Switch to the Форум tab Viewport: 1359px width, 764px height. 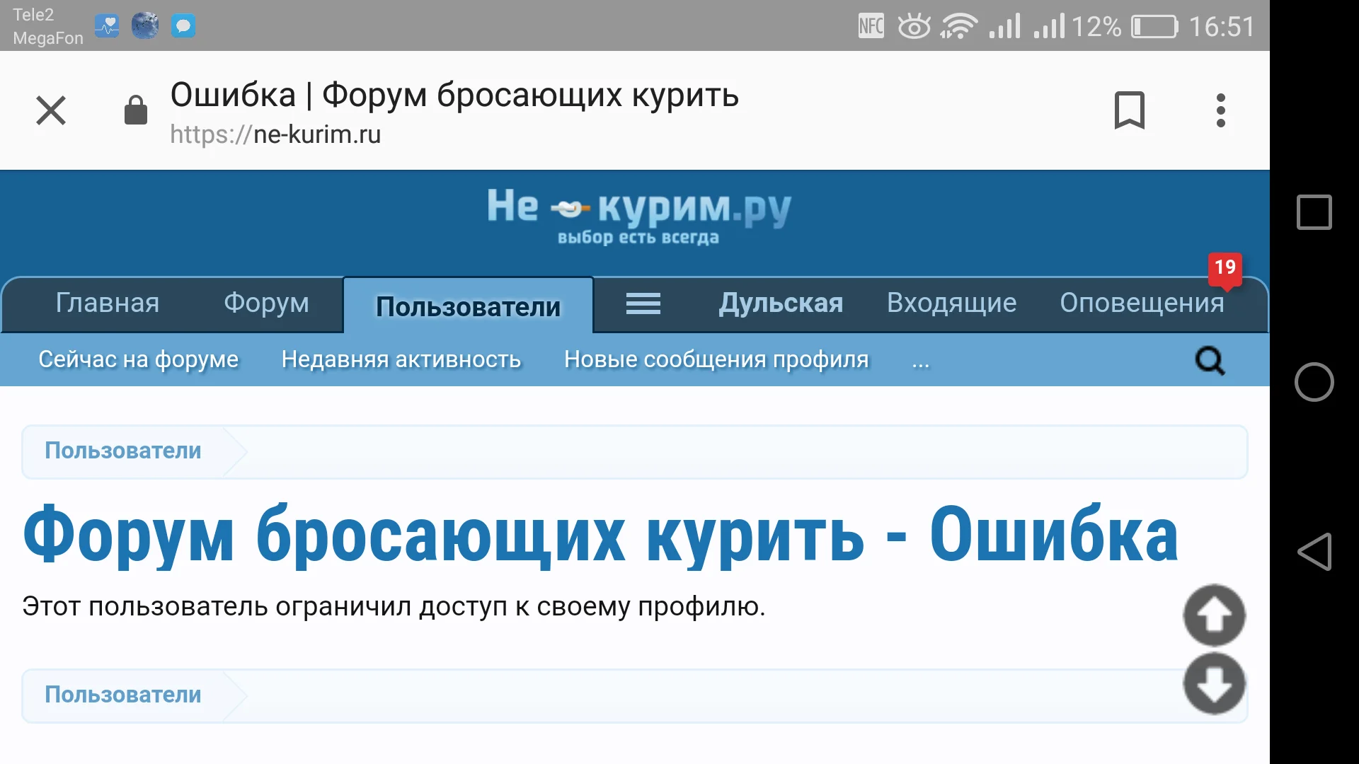265,303
